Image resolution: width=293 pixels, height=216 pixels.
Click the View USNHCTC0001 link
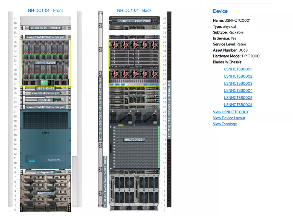click(230, 112)
